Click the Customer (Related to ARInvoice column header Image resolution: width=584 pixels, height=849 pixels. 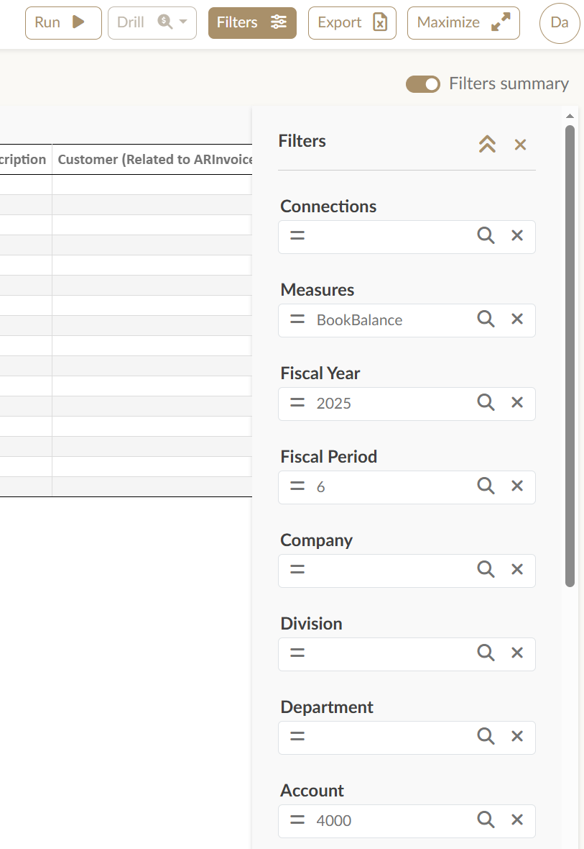152,159
